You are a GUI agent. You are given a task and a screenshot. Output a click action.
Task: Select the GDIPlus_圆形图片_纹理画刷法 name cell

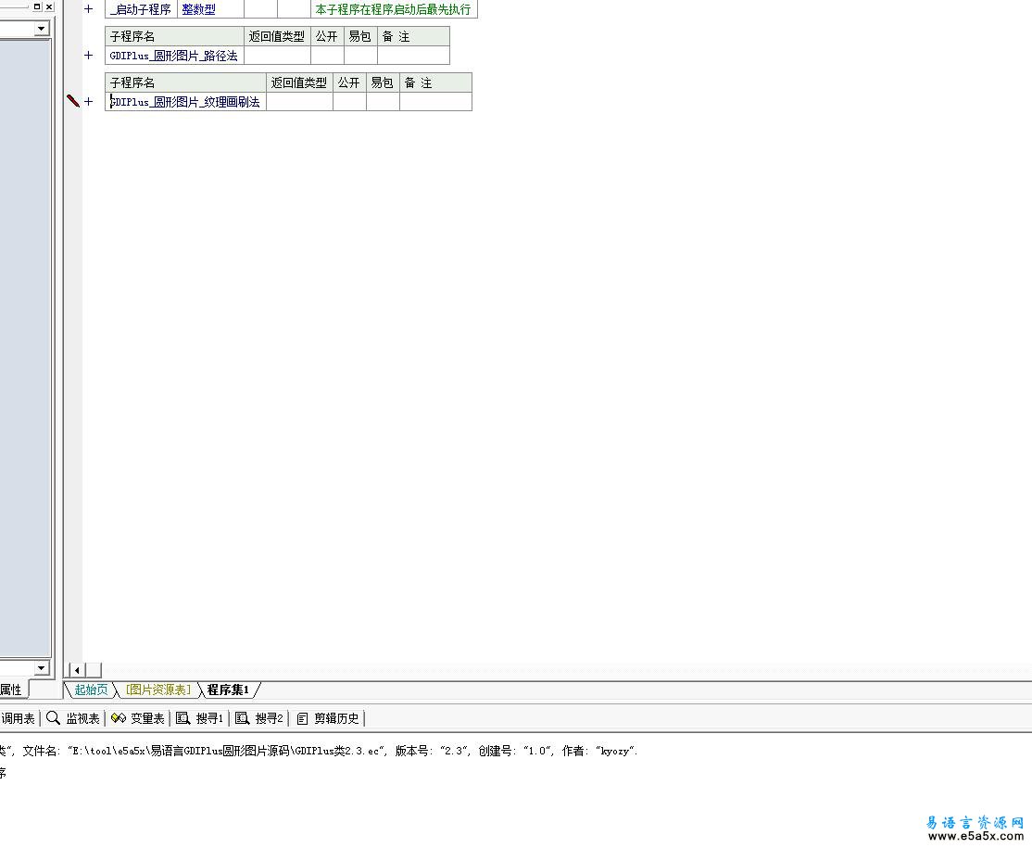pyautogui.click(x=185, y=101)
